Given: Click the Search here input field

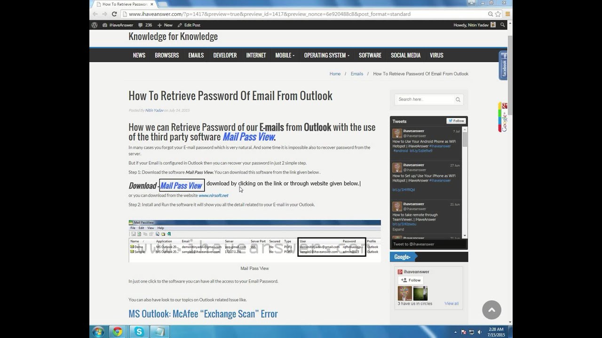Looking at the screenshot, I should pyautogui.click(x=425, y=100).
